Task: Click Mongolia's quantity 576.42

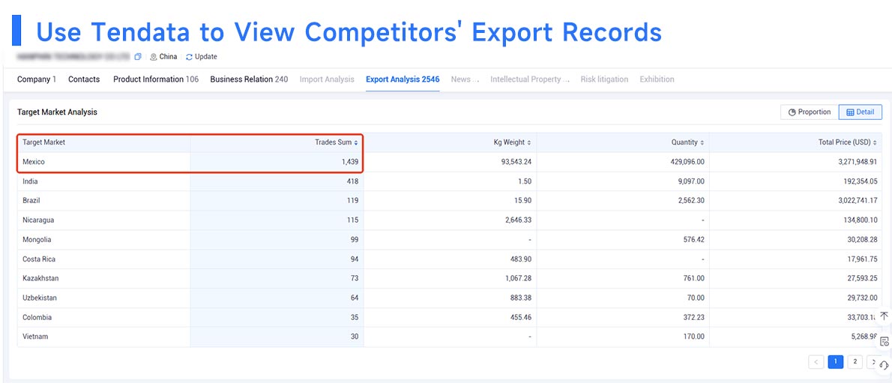Action: 694,240
